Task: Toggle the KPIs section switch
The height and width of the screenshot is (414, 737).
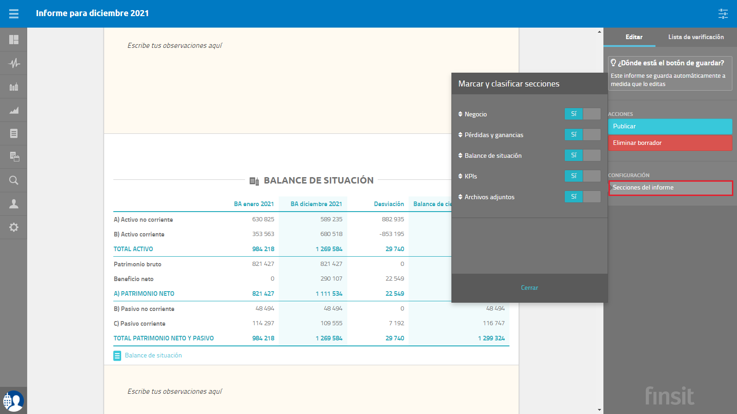Action: pyautogui.click(x=583, y=176)
